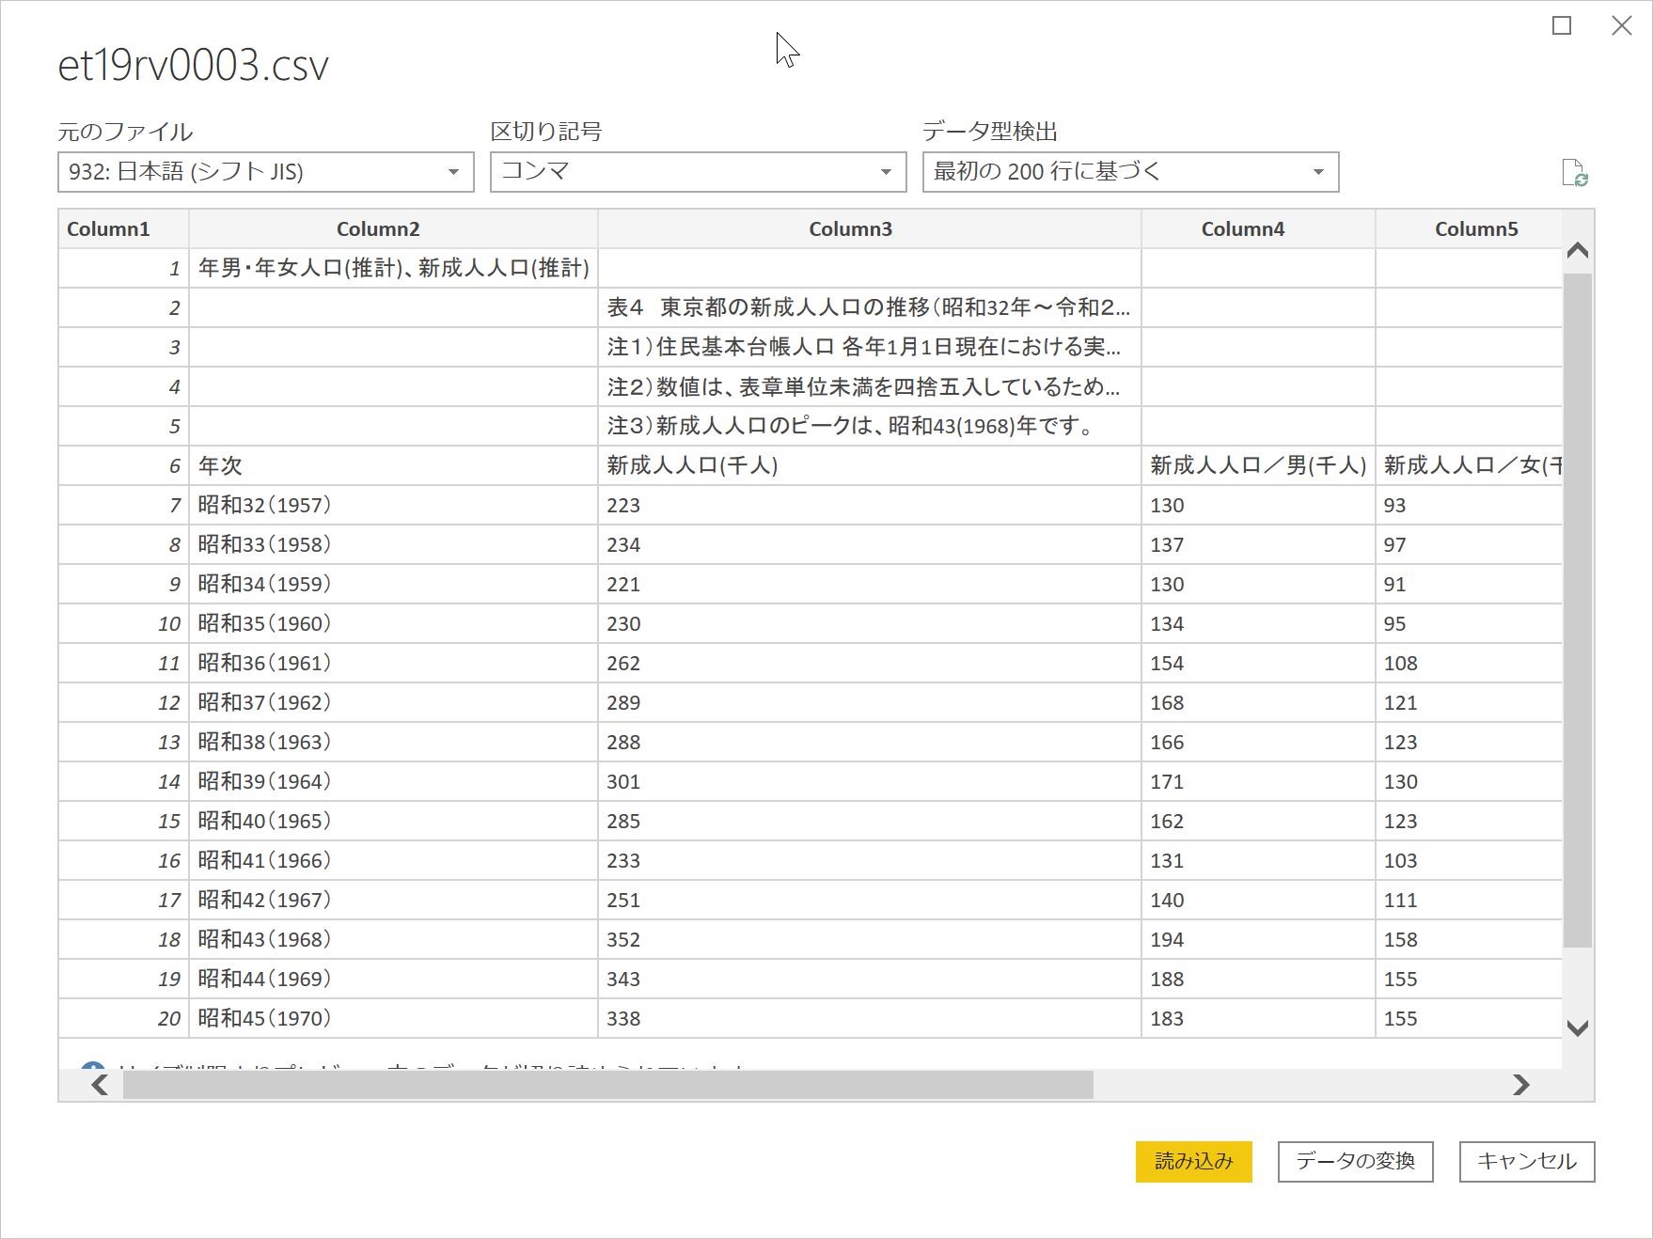Viewport: 1653px width, 1239px height.
Task: Click the 昭和35(1960) cell
Action: [x=393, y=624]
